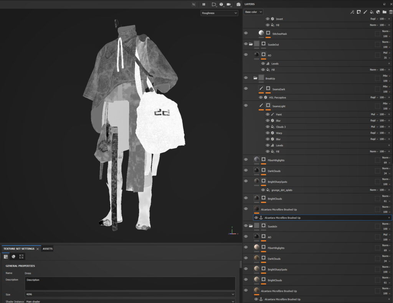Pause the viewport rendering
393x303 pixels.
204,4
